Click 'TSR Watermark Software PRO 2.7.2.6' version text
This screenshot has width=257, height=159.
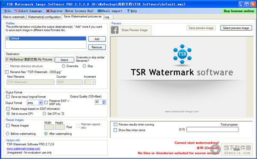point(30,144)
